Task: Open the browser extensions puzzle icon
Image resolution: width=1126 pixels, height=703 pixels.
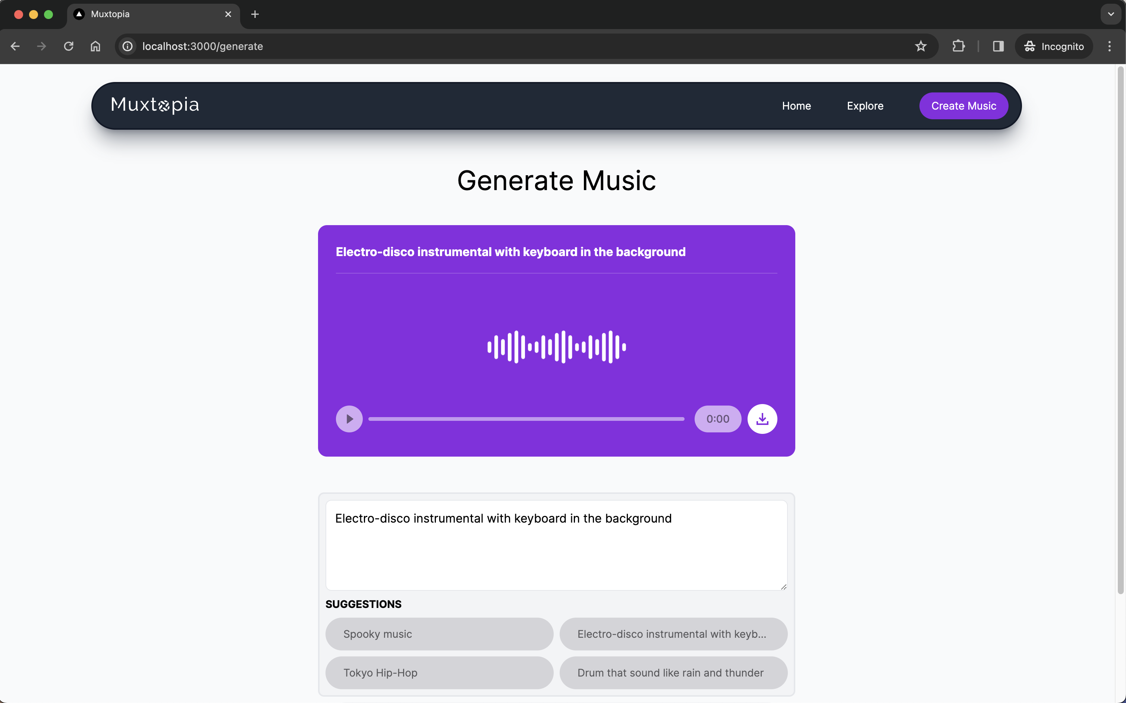Action: [958, 46]
